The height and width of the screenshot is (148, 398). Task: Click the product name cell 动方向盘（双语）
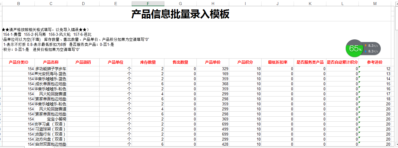coord(51,139)
